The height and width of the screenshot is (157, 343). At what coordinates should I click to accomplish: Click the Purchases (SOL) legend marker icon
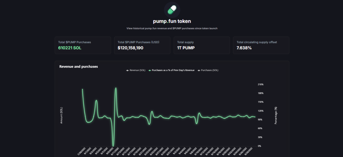[199, 70]
